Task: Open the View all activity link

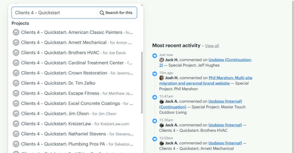Action: (212, 46)
